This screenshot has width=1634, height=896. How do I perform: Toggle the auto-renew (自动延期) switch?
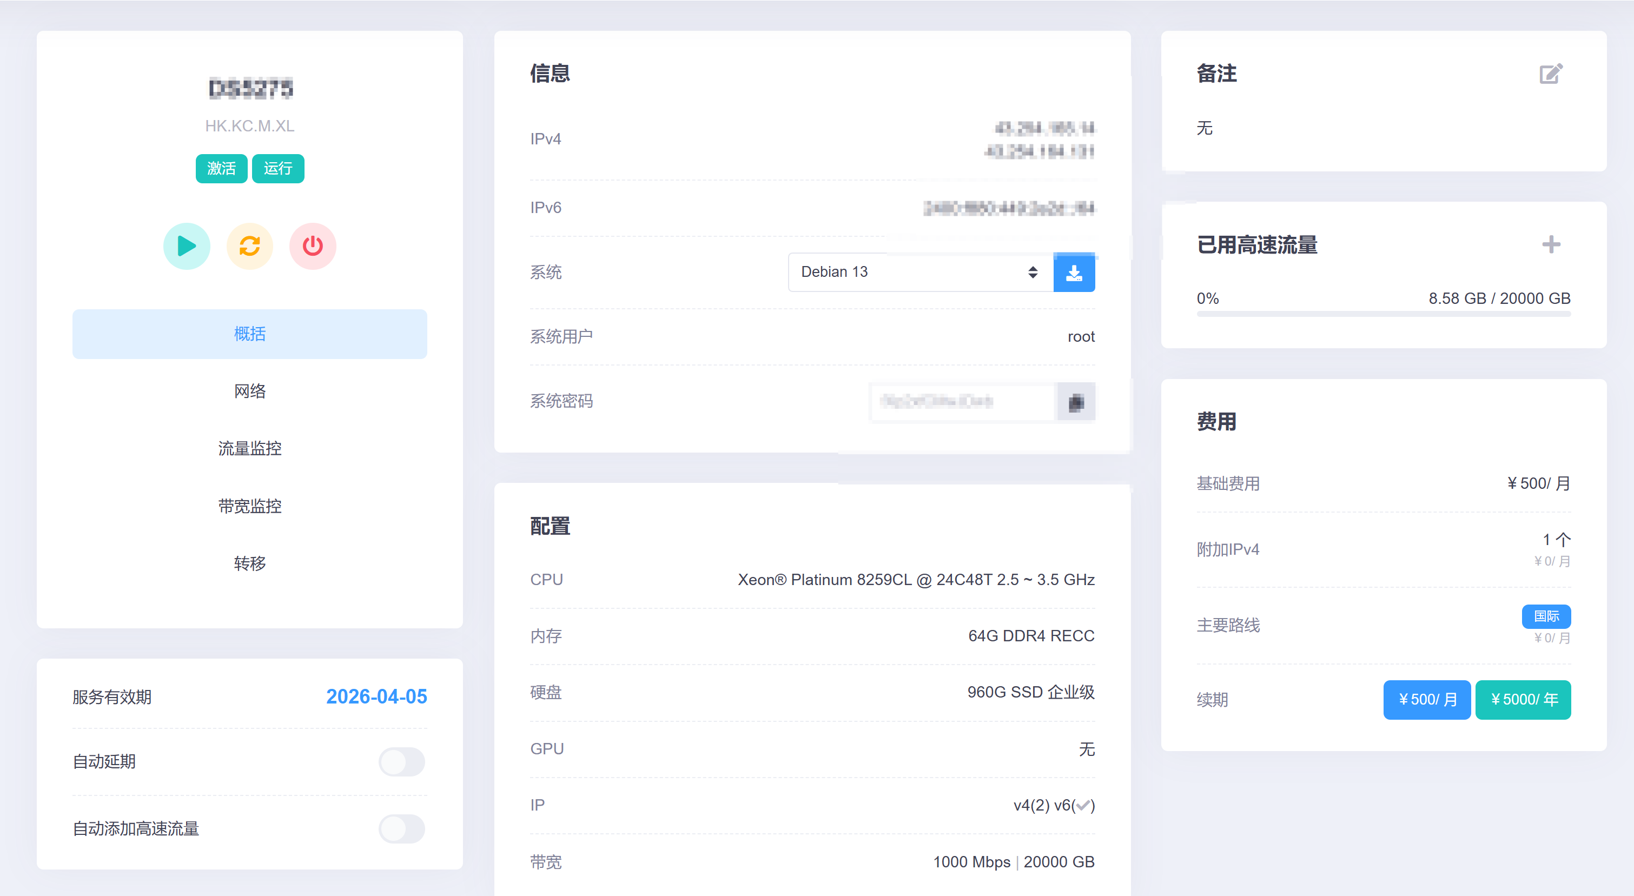coord(401,761)
